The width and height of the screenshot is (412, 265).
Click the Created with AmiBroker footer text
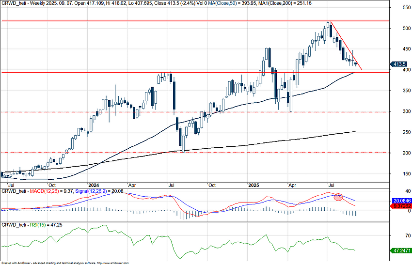pyautogui.click(x=65, y=263)
